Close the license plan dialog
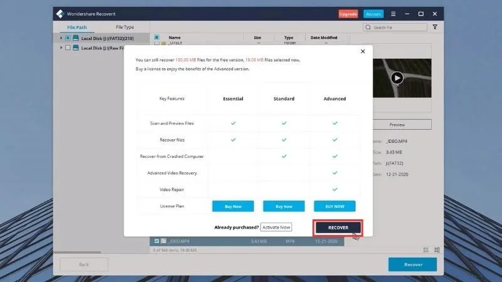Image resolution: width=502 pixels, height=282 pixels. (363, 51)
